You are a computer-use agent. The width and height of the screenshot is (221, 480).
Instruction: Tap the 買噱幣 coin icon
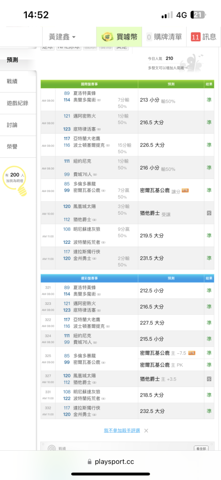coord(108,37)
